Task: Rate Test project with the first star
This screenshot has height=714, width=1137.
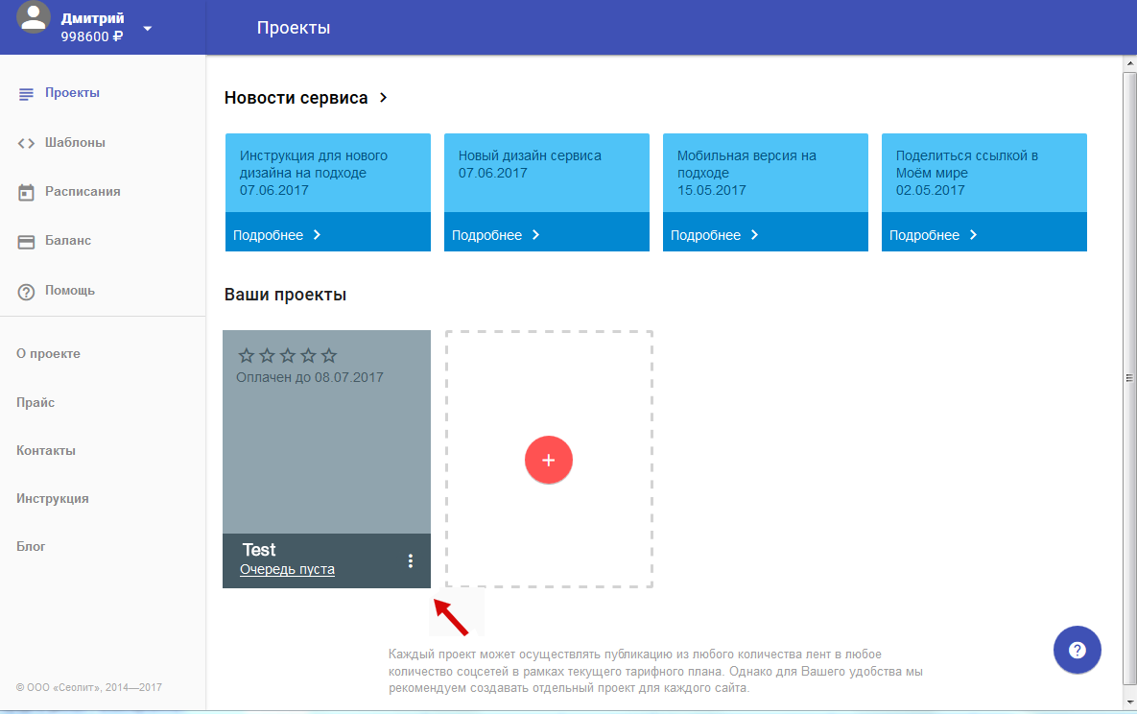Action: tap(247, 355)
